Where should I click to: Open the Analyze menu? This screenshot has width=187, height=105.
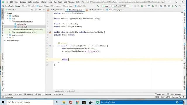point(36,2)
